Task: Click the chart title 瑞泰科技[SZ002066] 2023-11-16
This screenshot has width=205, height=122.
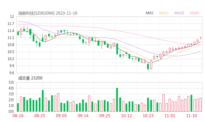Action: click(x=48, y=13)
